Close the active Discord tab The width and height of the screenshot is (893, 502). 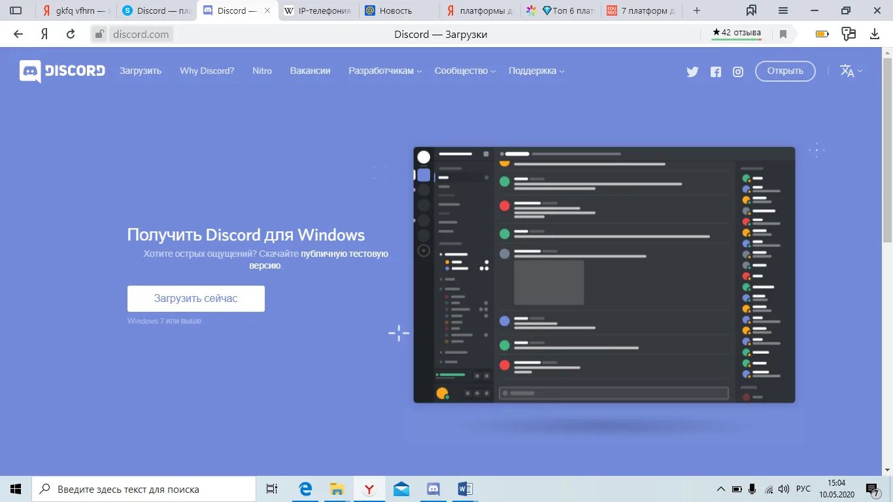click(x=267, y=10)
